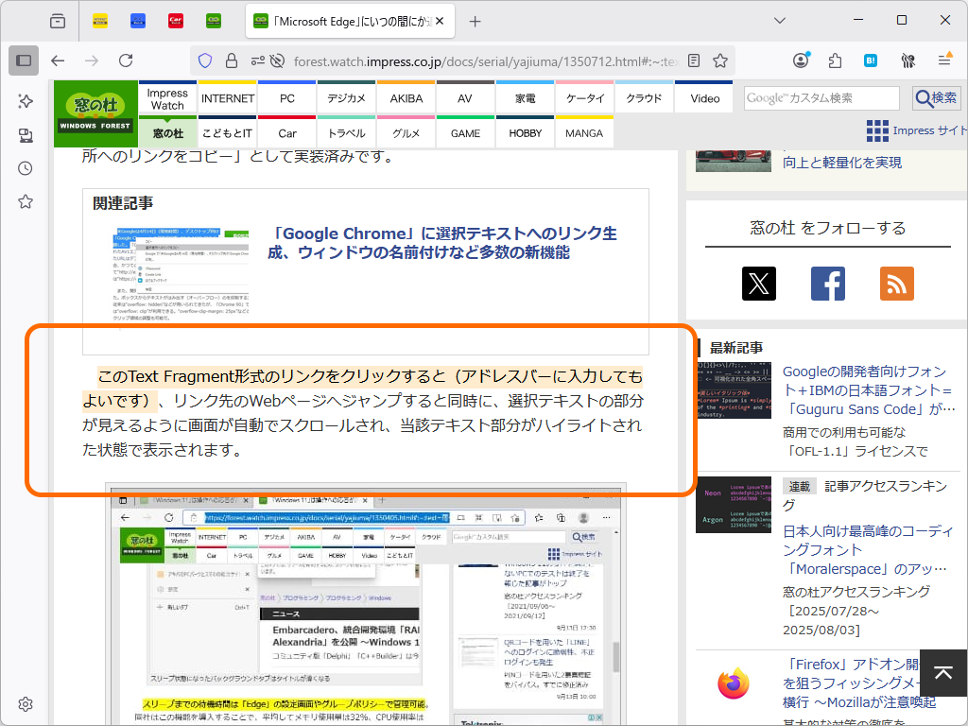This screenshot has height=726, width=968.
Task: Open synced tabs in the sidebar
Action: pos(26,134)
